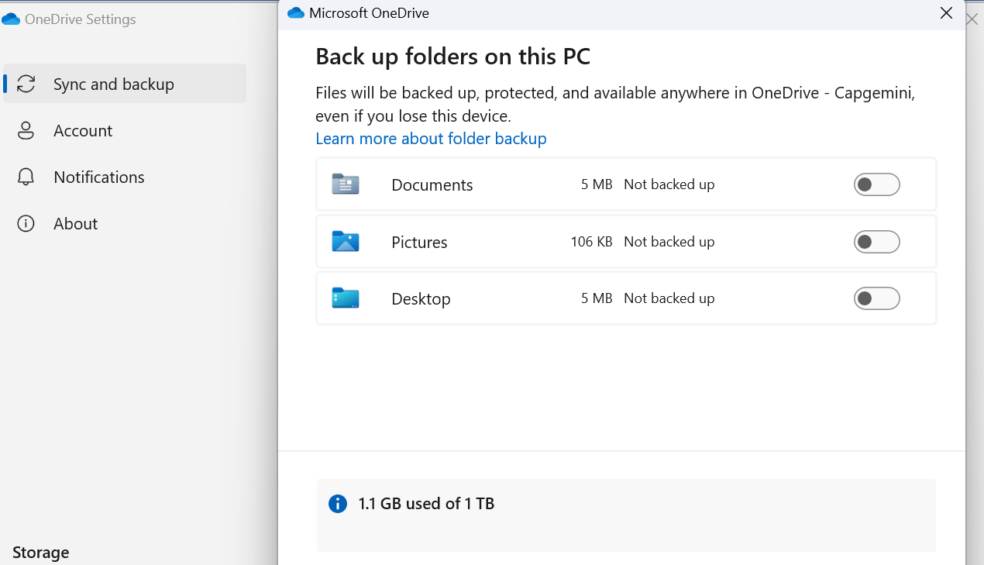Click the Storage label

[40, 552]
